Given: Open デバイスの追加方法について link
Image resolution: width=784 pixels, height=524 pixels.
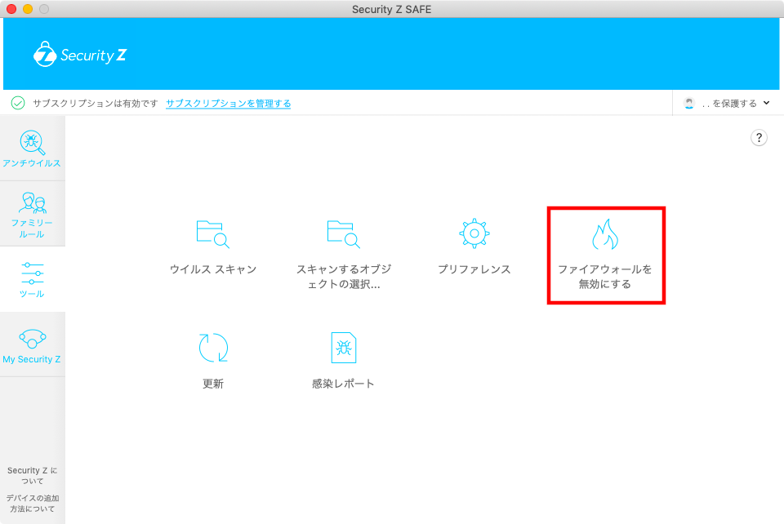Looking at the screenshot, I should [x=33, y=503].
